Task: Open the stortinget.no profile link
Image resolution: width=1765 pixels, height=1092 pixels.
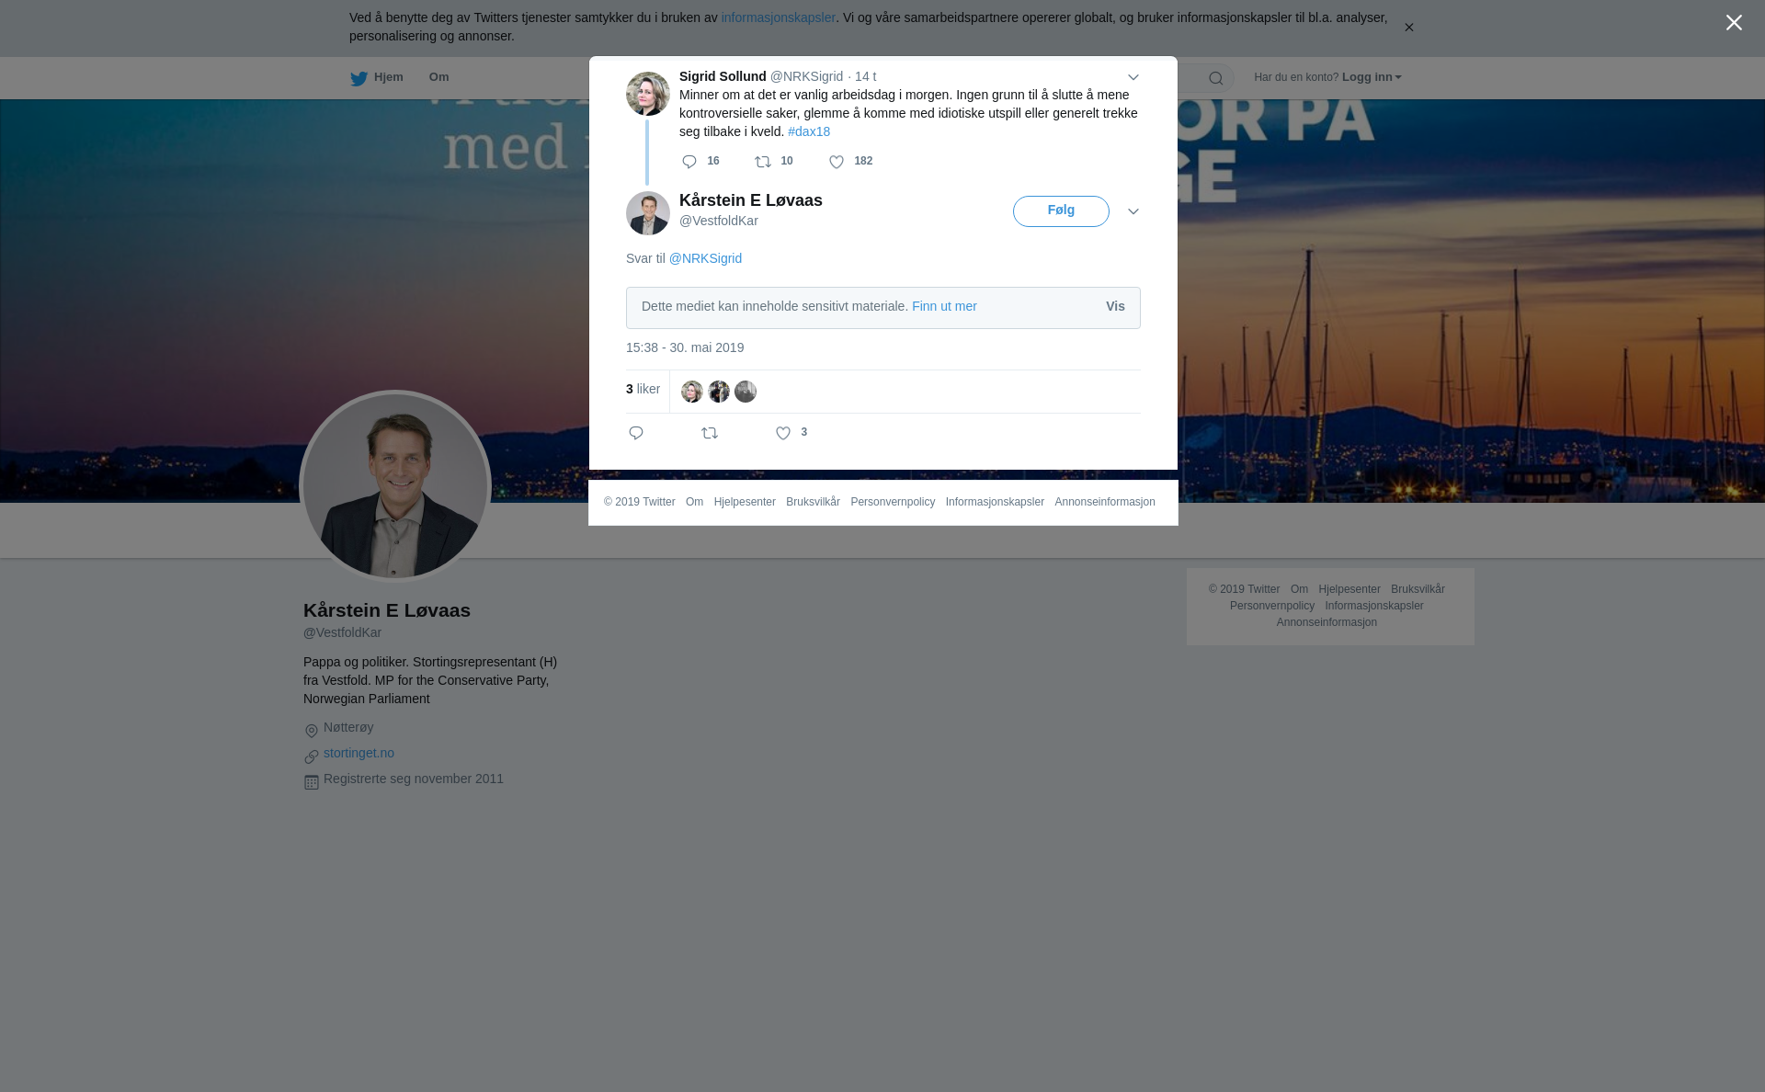Action: (x=359, y=753)
